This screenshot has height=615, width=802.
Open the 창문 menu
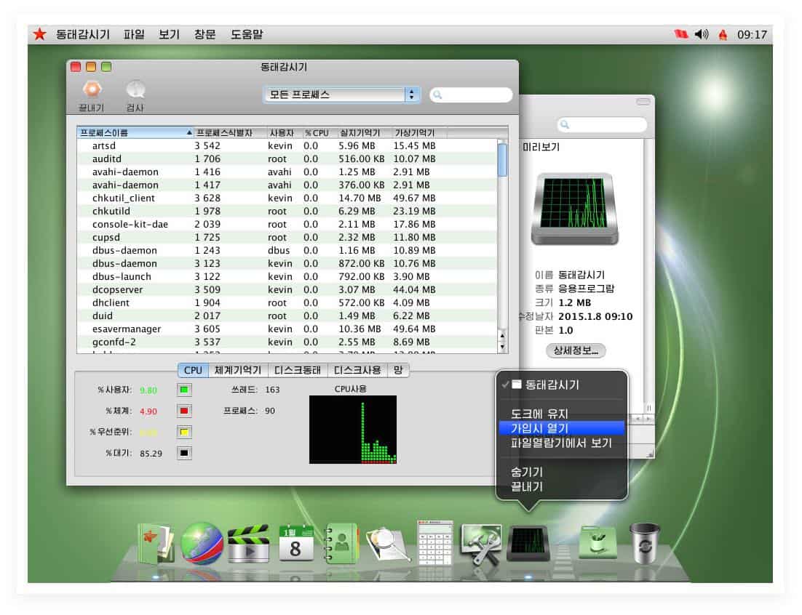205,34
